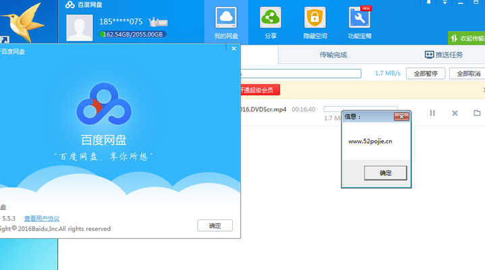
Task: Click the 全部取消 button
Action: pyautogui.click(x=468, y=74)
